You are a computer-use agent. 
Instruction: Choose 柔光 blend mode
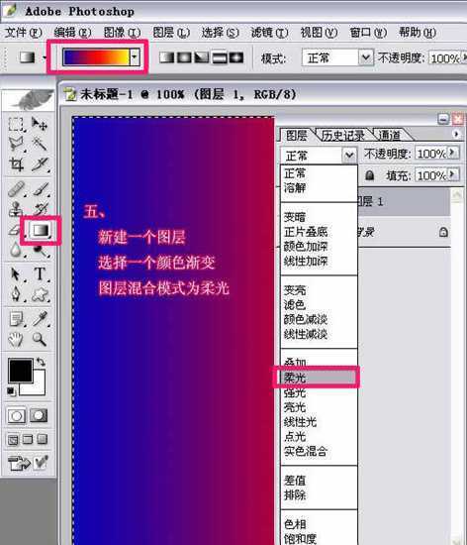click(x=319, y=378)
